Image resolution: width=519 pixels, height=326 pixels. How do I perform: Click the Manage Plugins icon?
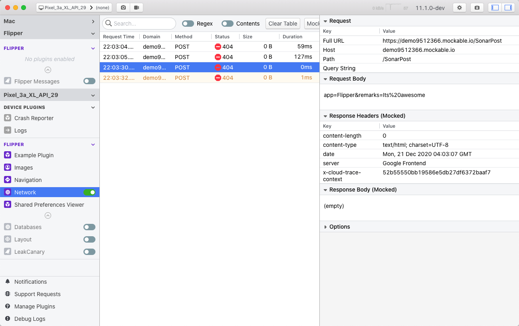(7, 306)
